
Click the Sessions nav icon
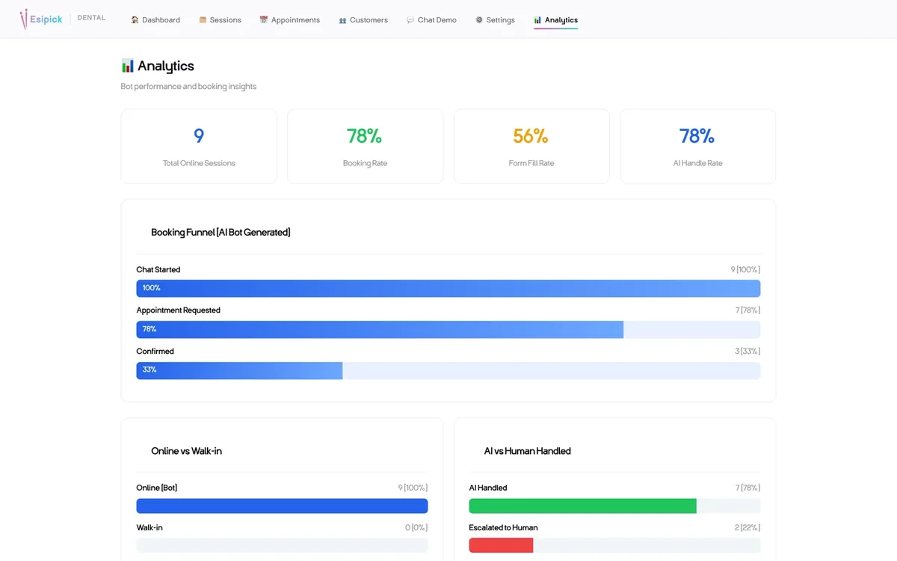point(203,20)
